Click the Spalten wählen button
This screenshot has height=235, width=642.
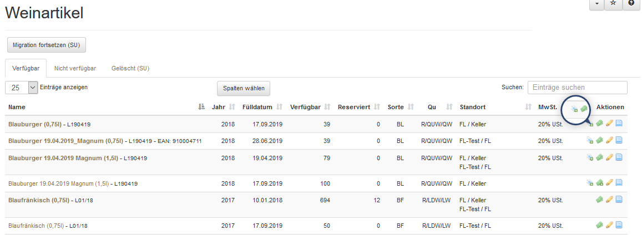(x=243, y=88)
